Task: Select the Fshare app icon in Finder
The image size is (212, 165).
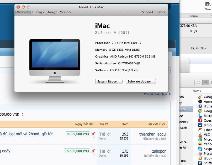Action: [200, 130]
